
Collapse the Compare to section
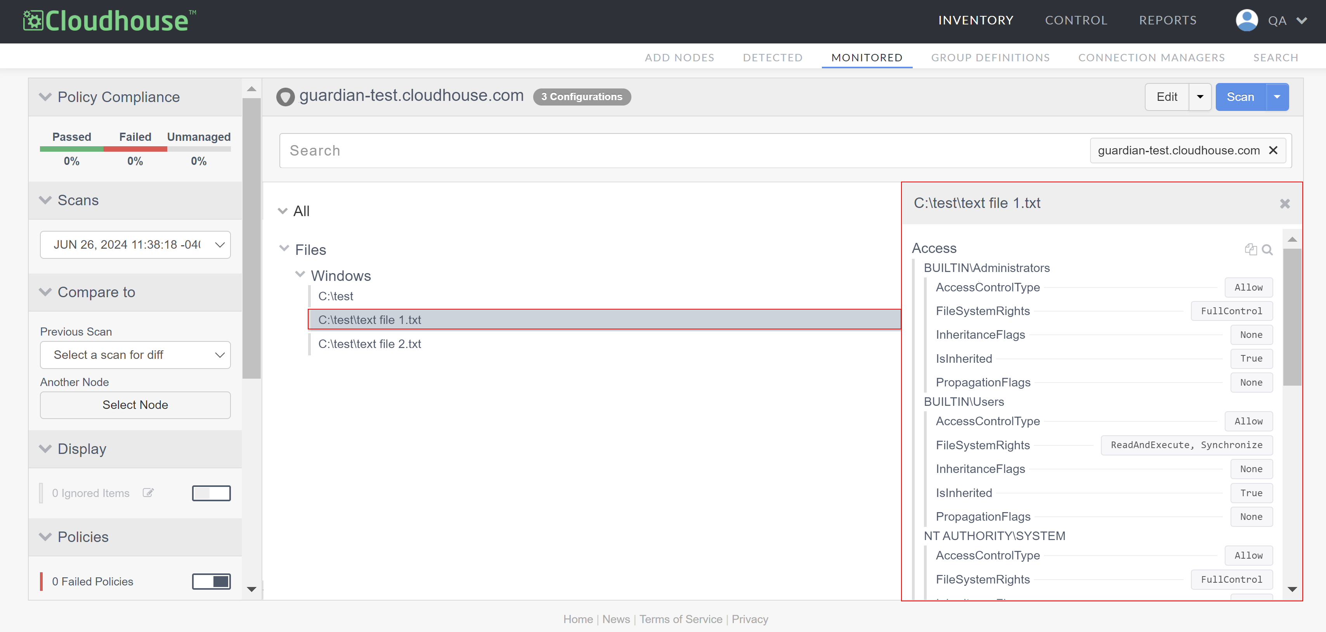45,292
